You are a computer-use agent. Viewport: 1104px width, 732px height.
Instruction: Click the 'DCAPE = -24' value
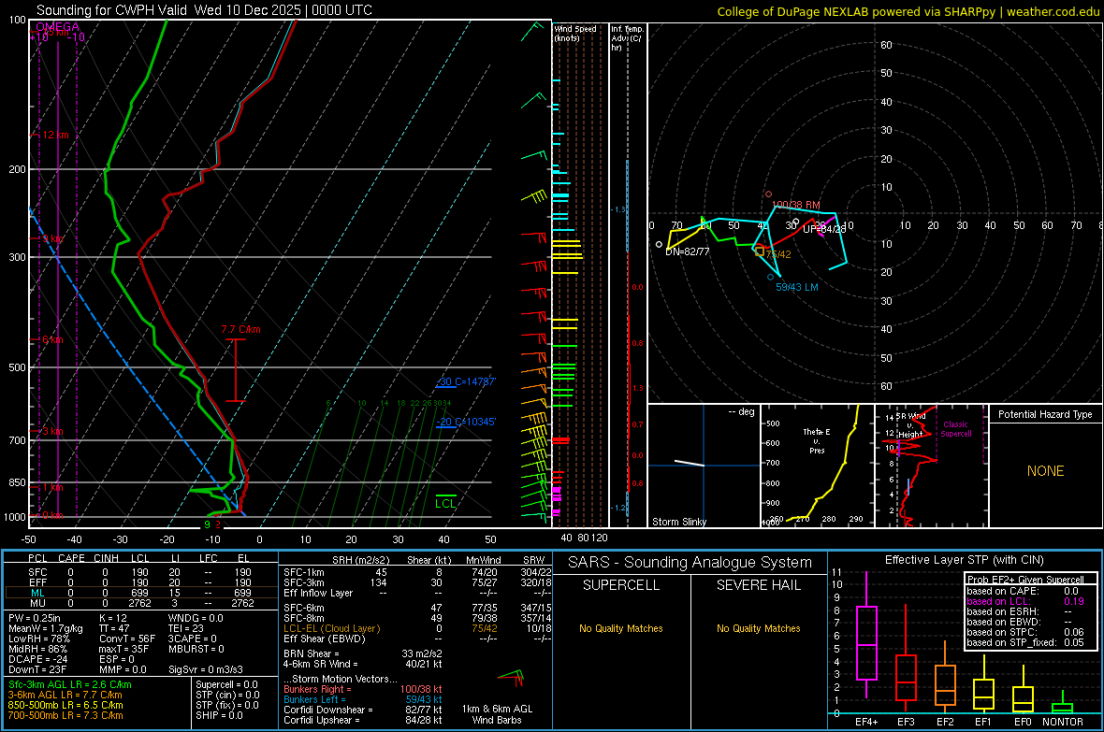pos(38,659)
